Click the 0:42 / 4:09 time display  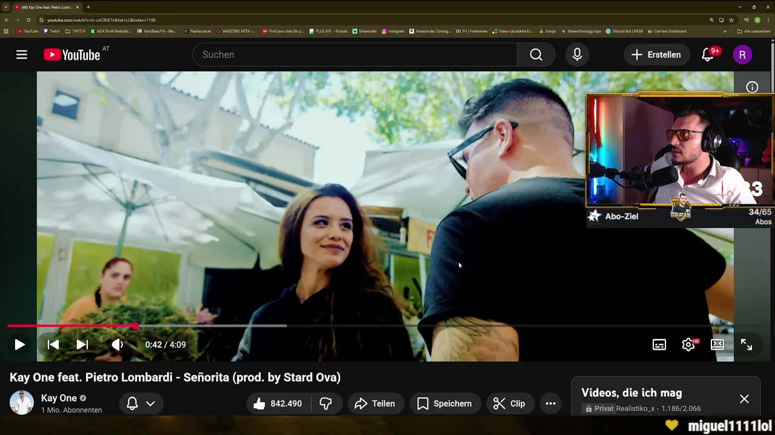[x=165, y=344]
